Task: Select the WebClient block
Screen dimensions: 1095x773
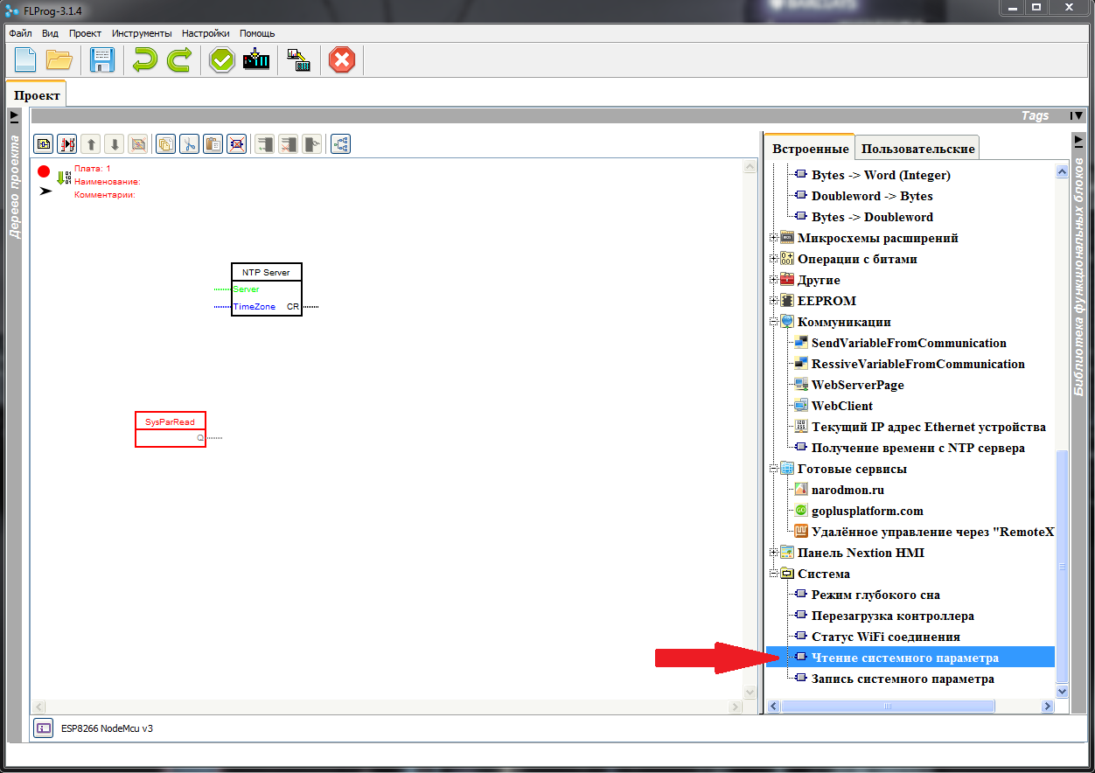Action: pos(842,406)
